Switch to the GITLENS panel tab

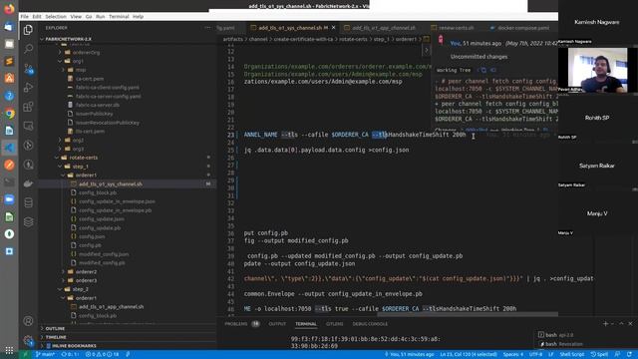(335, 324)
